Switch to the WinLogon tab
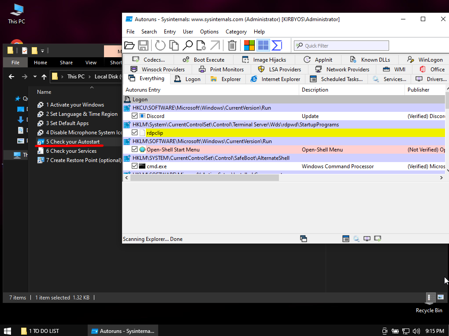The height and width of the screenshot is (336, 449). tap(425, 59)
